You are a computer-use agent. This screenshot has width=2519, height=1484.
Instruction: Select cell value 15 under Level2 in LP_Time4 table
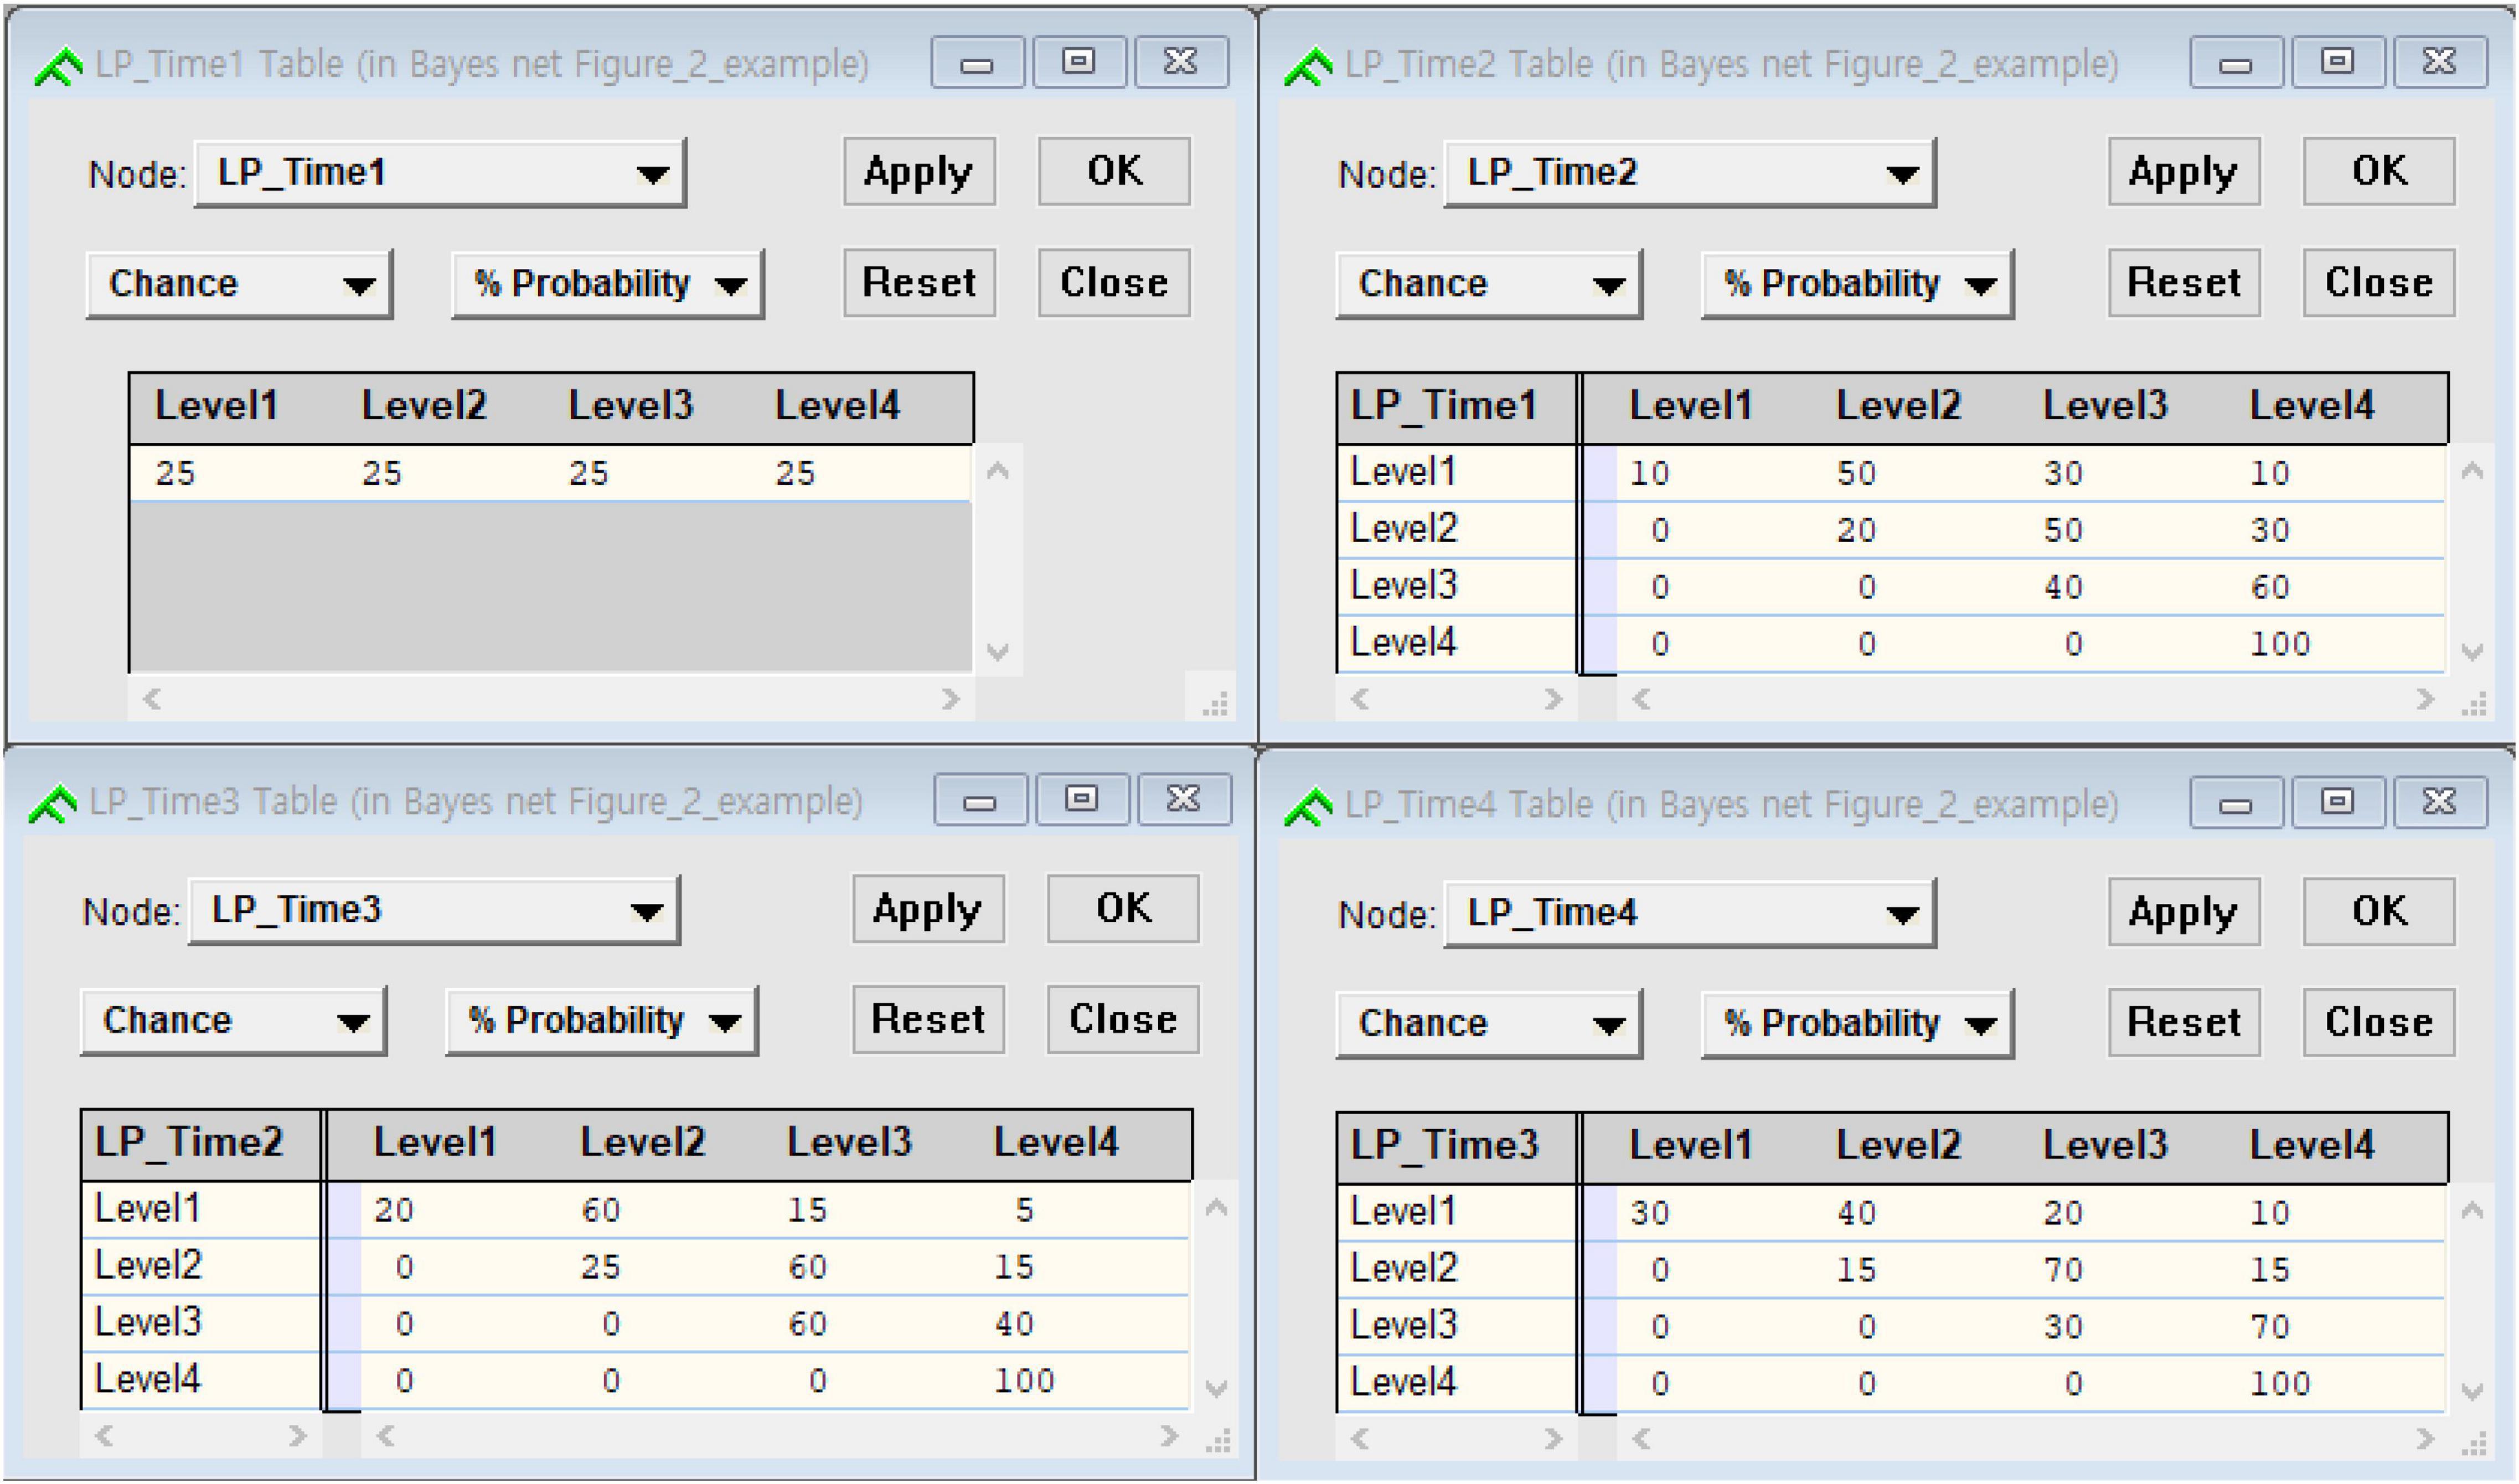point(1857,1270)
